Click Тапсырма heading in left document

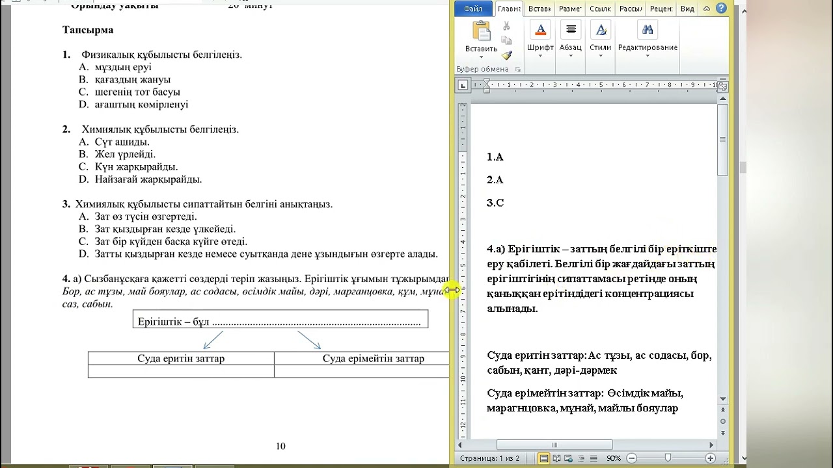[88, 30]
